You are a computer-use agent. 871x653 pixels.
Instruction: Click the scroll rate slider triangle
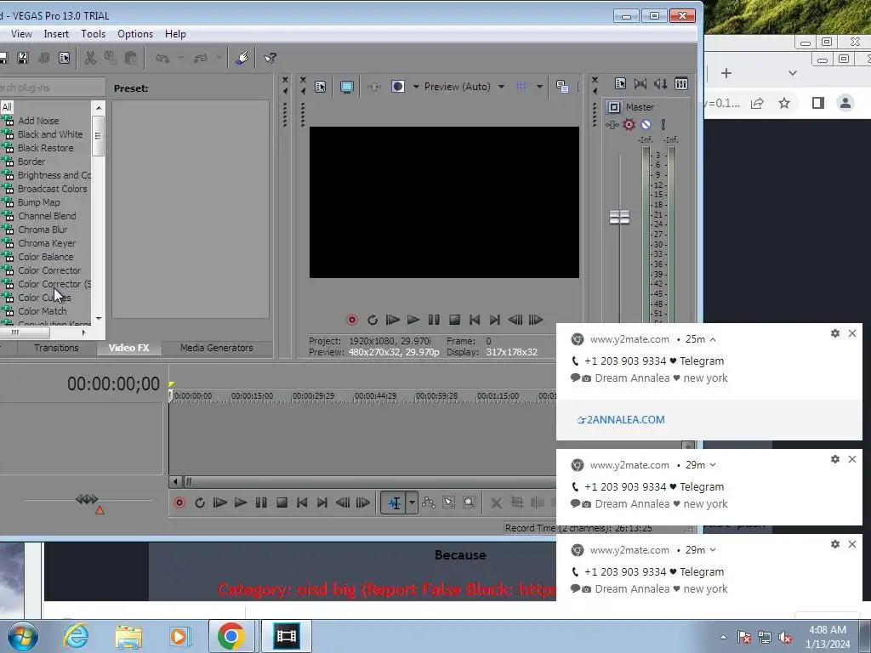(x=100, y=510)
